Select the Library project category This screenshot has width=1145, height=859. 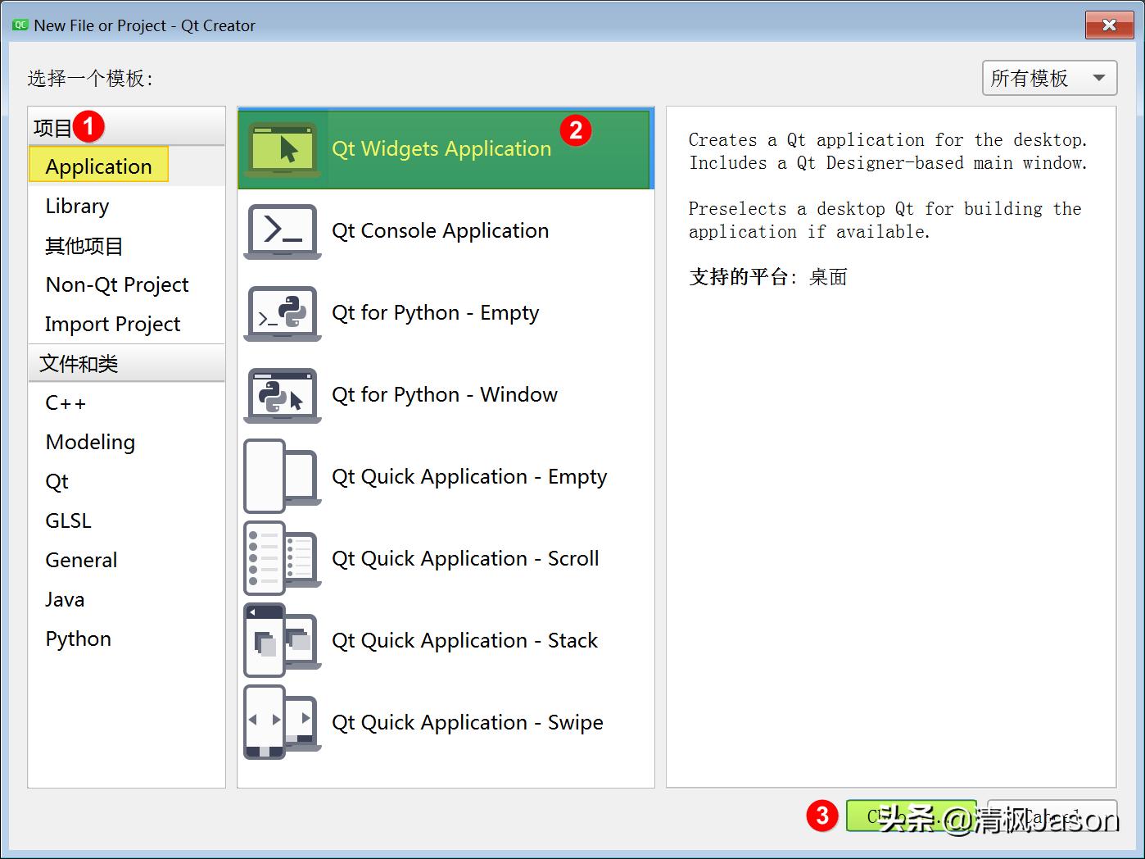click(76, 206)
